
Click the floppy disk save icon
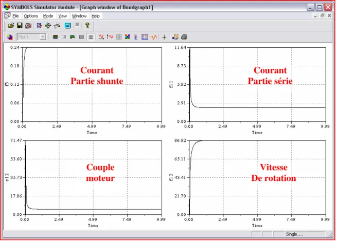coord(20,26)
